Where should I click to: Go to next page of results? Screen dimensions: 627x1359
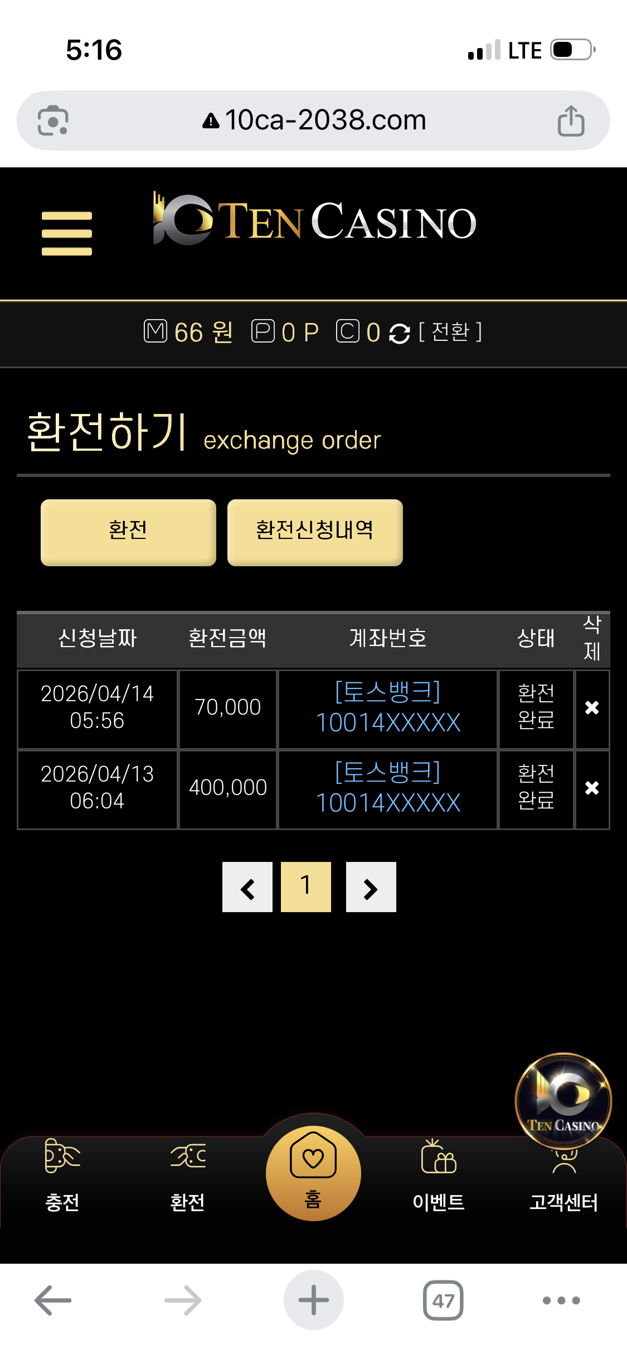[x=371, y=887]
